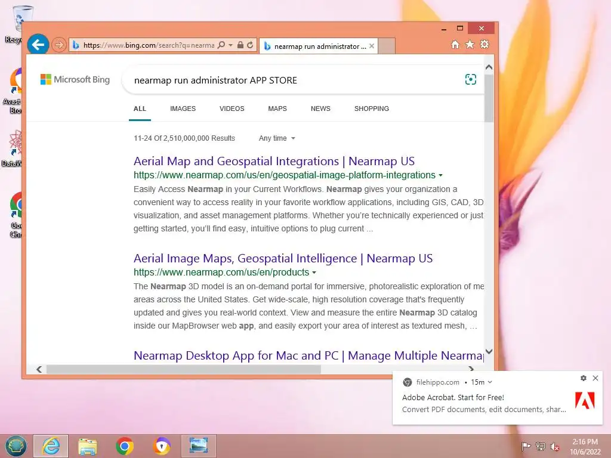Switch to the MAPS tab
The height and width of the screenshot is (458, 611).
[277, 109]
